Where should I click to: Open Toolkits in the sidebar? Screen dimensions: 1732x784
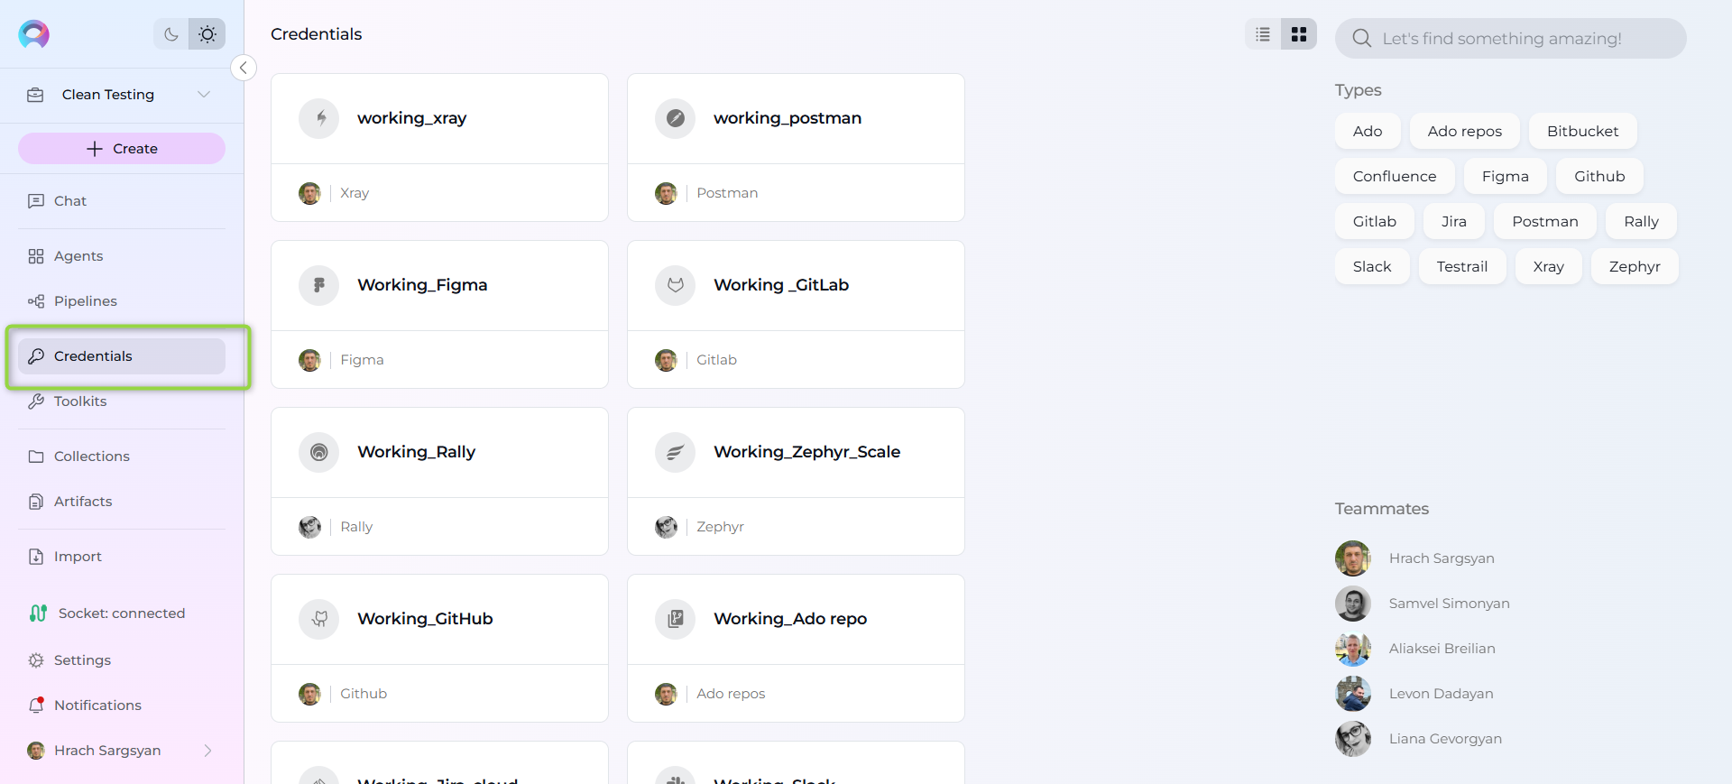tap(80, 401)
